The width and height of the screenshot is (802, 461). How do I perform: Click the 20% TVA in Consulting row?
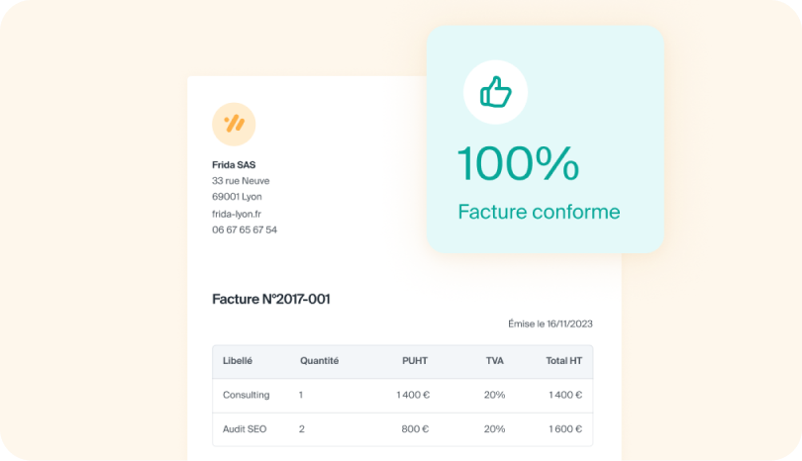[x=494, y=395]
